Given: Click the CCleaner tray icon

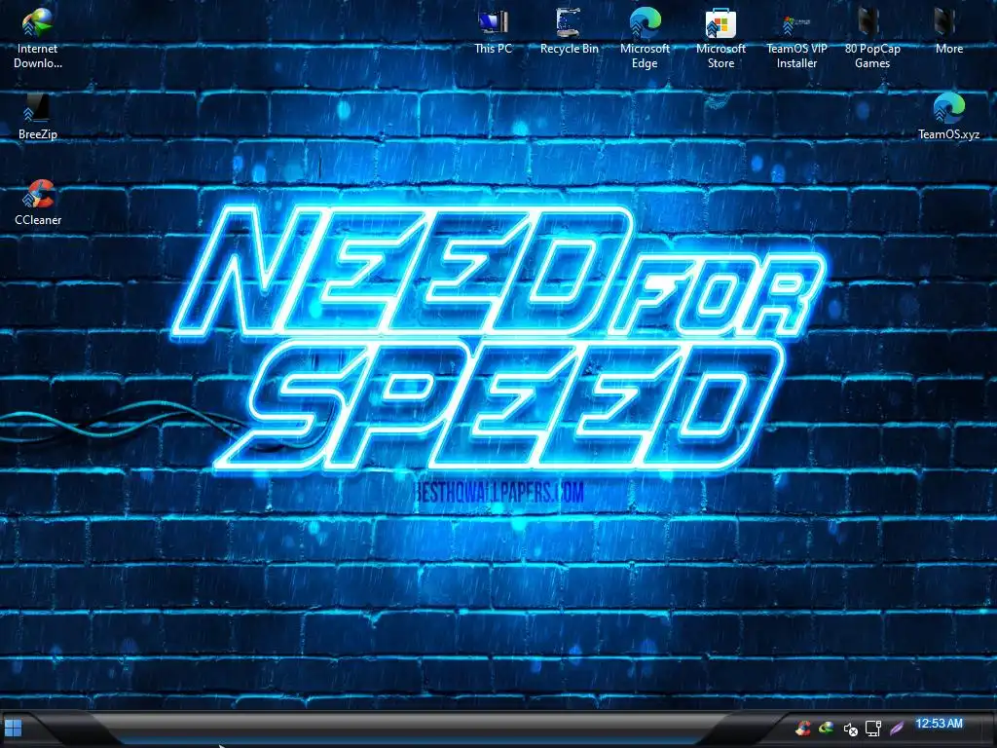Looking at the screenshot, I should tap(803, 729).
